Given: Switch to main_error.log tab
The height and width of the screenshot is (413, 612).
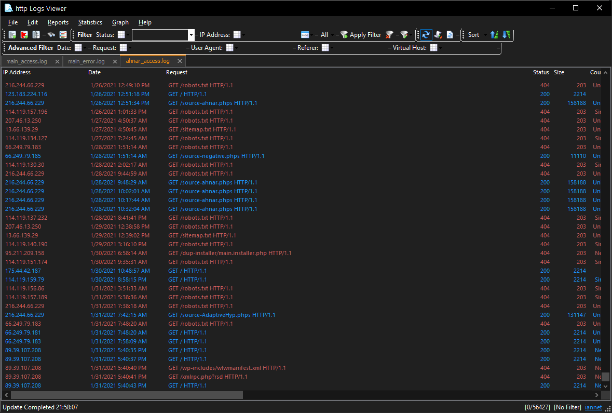Looking at the screenshot, I should [86, 61].
